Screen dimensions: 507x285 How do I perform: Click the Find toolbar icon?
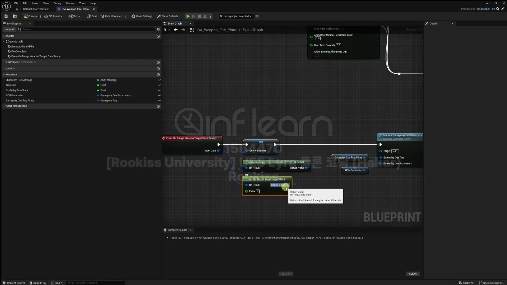(x=92, y=16)
